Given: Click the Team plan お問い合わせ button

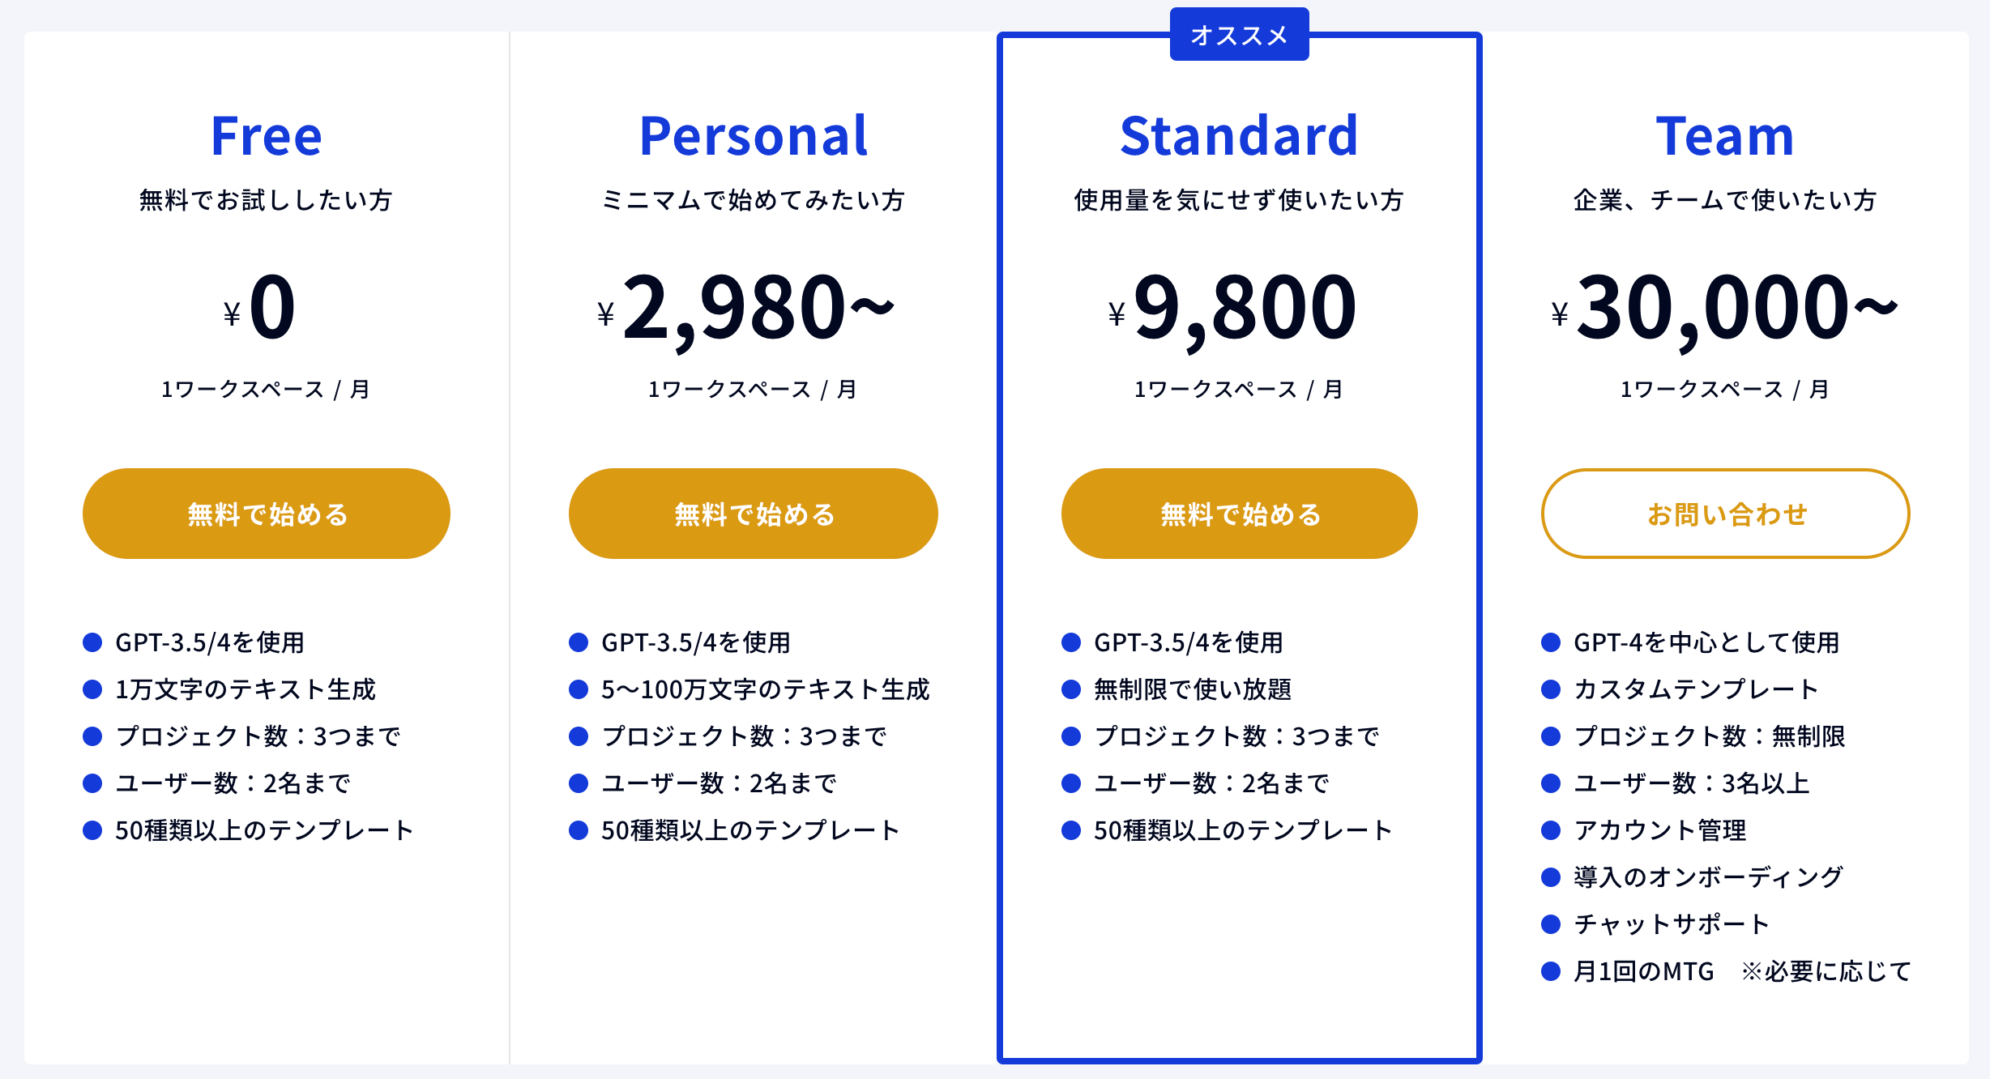Looking at the screenshot, I should coord(1726,514).
